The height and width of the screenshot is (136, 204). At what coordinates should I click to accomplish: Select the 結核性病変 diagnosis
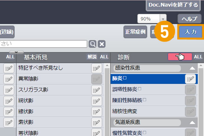click(x=125, y=111)
